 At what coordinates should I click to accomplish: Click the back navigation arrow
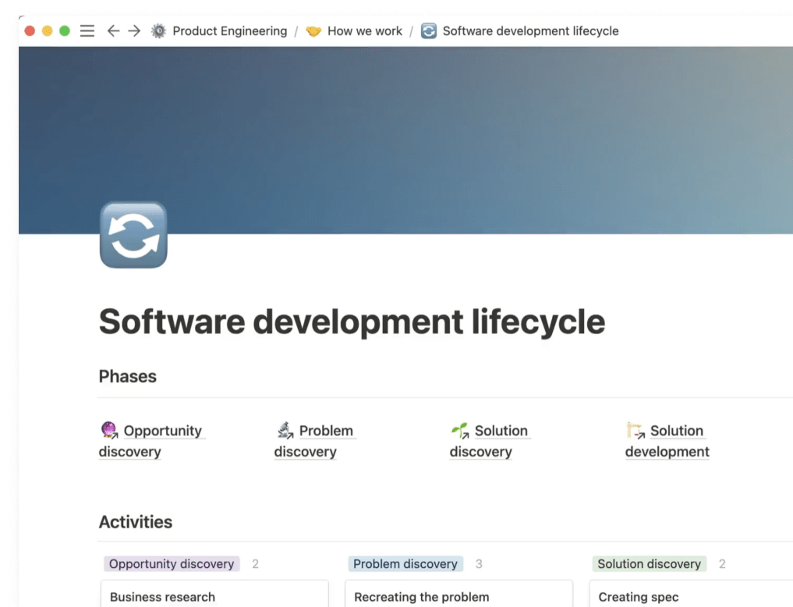click(113, 31)
